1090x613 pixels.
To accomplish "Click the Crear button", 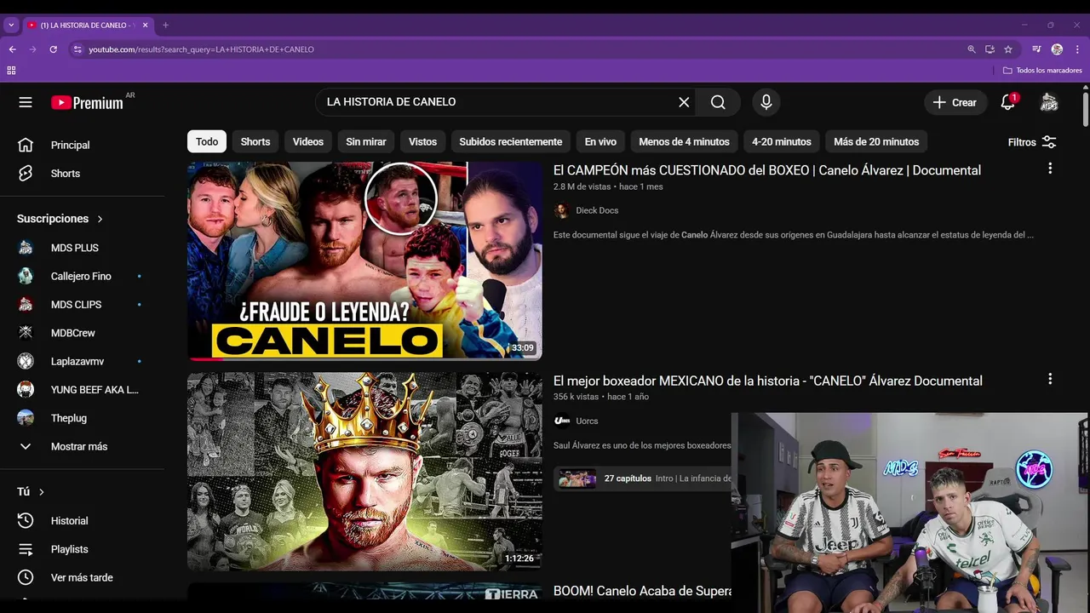I will (955, 102).
